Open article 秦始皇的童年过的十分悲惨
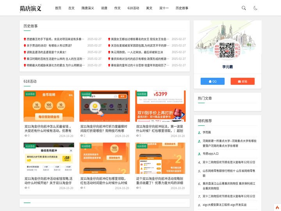The image size is (281, 211). [x=140, y=65]
